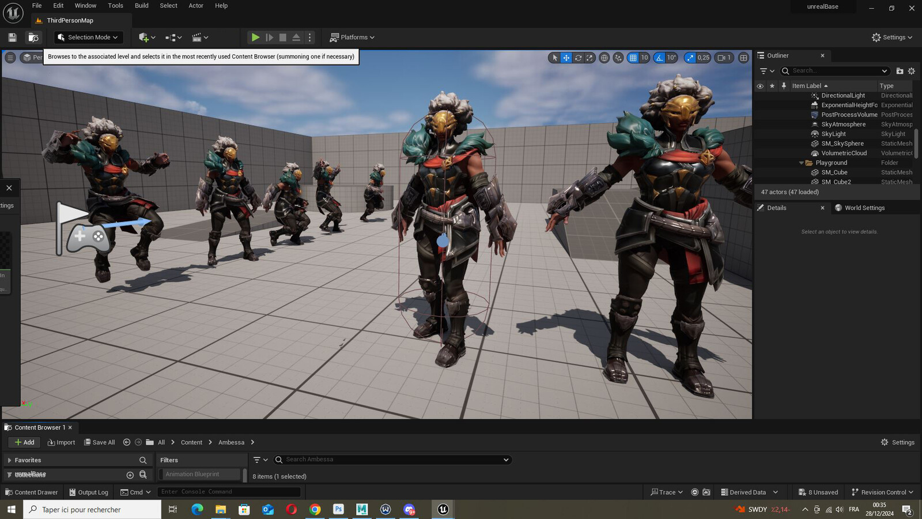
Task: Open the File menu
Action: (x=37, y=6)
